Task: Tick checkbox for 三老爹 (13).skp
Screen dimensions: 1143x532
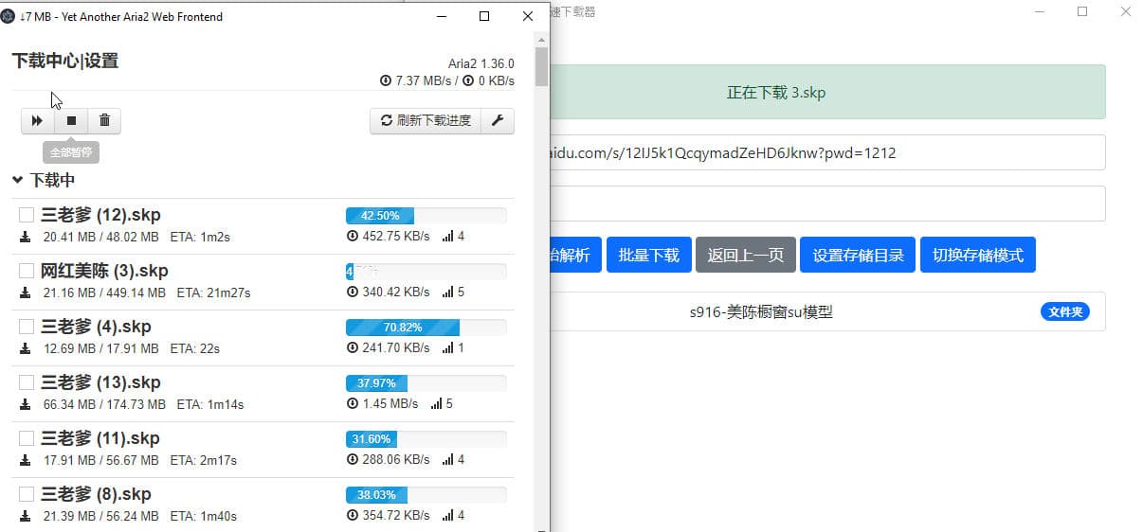Action: click(27, 382)
